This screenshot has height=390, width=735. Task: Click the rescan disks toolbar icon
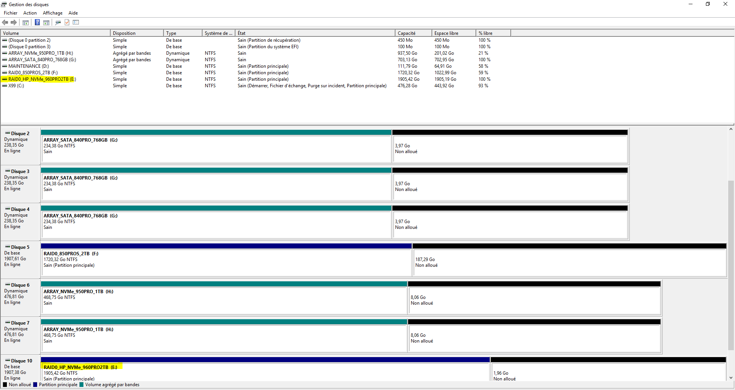coord(58,23)
